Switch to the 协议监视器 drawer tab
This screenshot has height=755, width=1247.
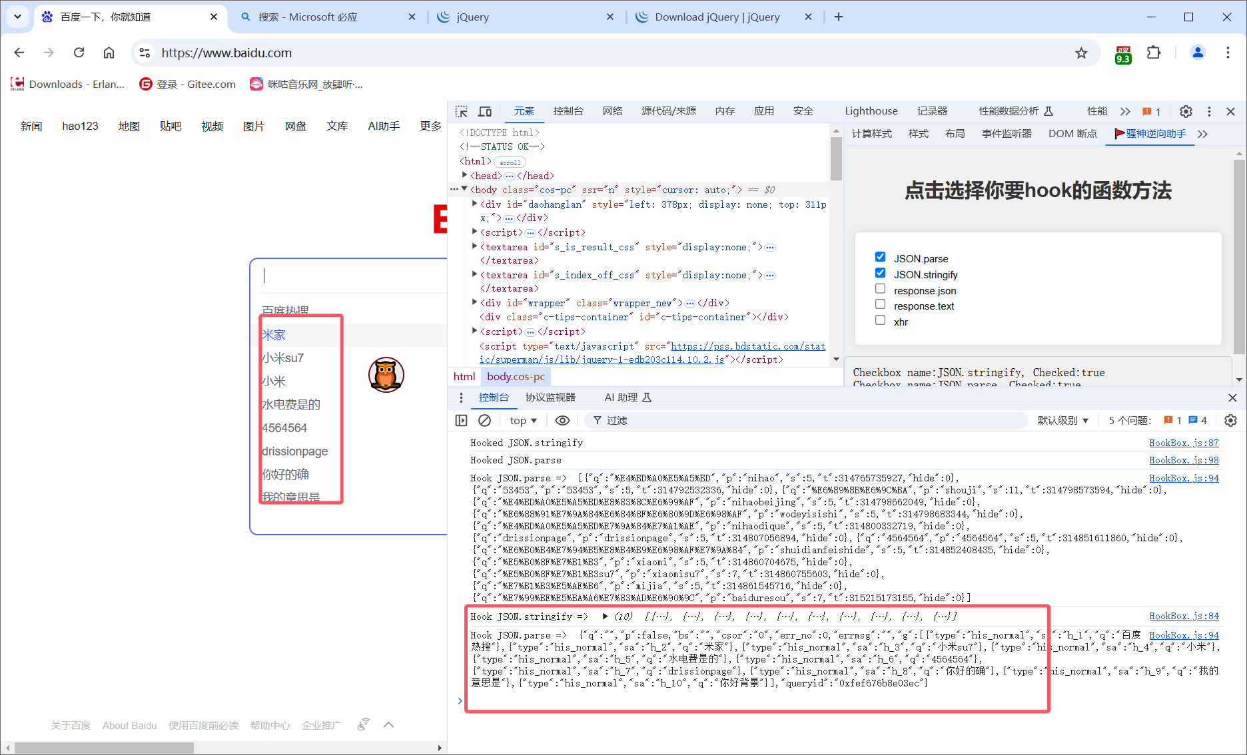coord(550,397)
